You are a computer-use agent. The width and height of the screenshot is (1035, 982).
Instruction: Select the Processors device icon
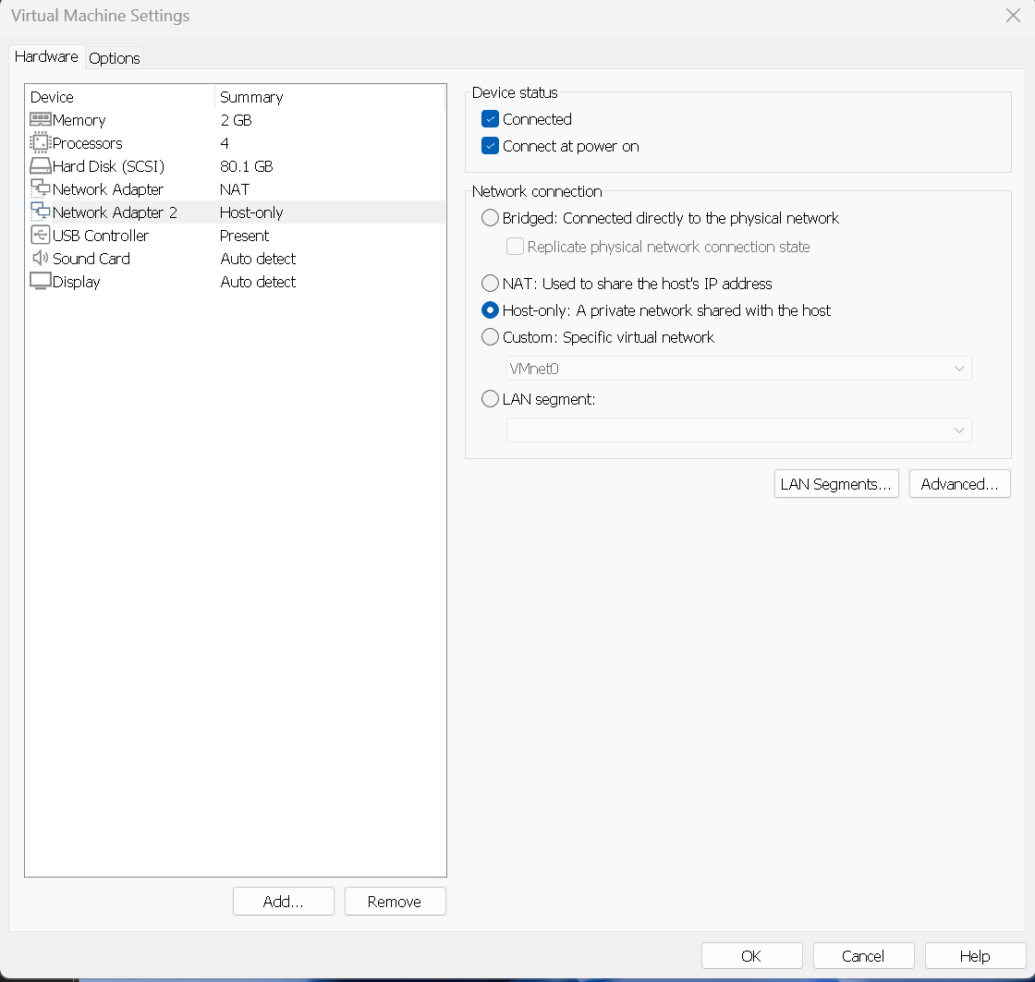coord(39,142)
